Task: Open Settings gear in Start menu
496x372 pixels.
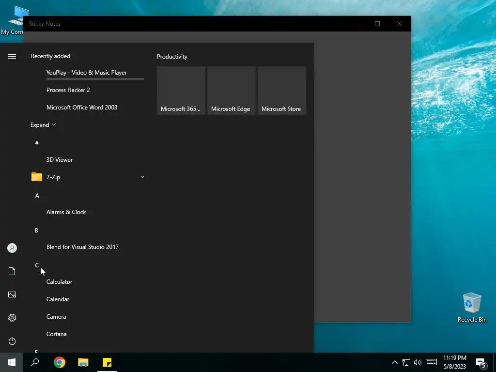Action: 12,318
